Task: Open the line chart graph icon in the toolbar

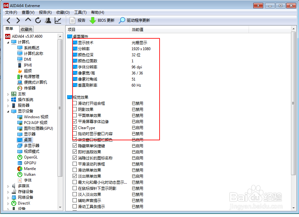Action: click(x=58, y=20)
